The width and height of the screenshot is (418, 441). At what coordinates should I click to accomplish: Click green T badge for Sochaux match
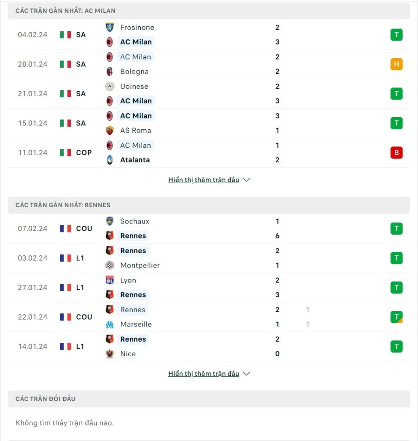pos(396,228)
